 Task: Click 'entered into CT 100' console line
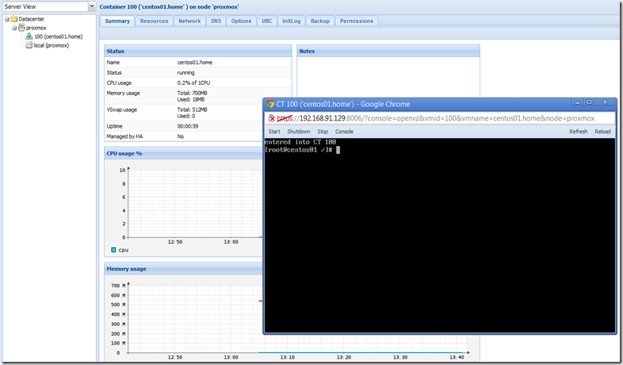click(x=300, y=142)
